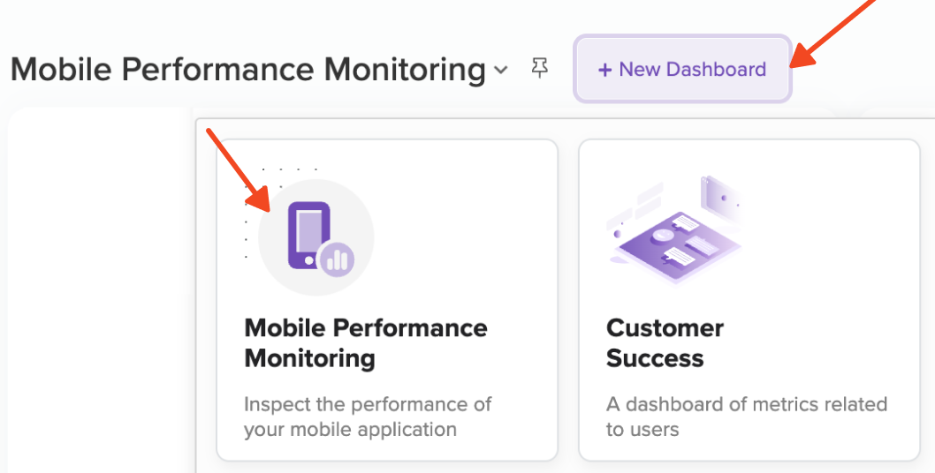Pin the dashboard with the pushpin icon
The width and height of the screenshot is (935, 473).
540,69
